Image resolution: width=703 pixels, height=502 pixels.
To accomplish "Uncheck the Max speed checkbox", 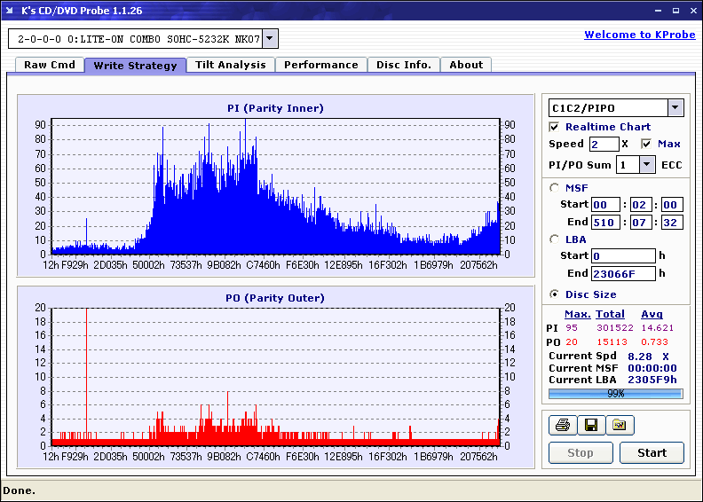I will [646, 144].
